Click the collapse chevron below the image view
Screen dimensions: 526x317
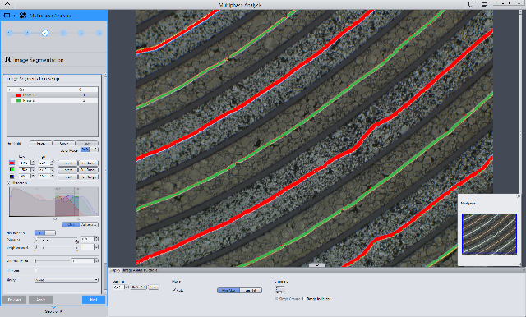point(316,265)
